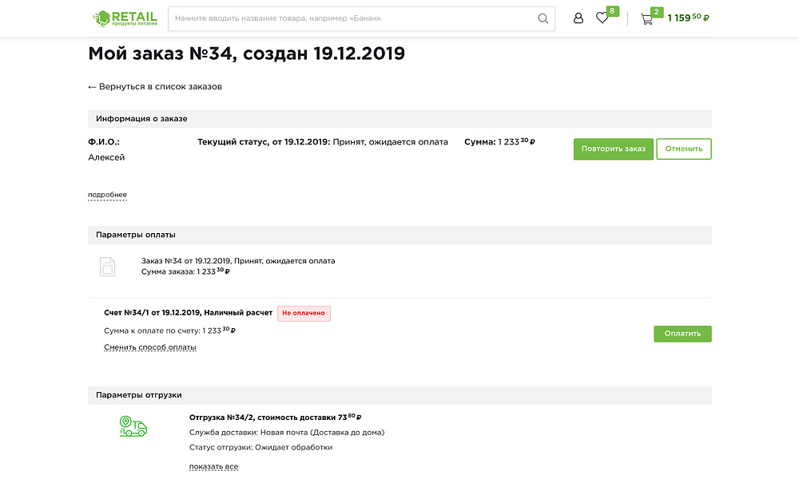799x479 pixels.
Task: Click the search magnifier icon
Action: pyautogui.click(x=543, y=18)
